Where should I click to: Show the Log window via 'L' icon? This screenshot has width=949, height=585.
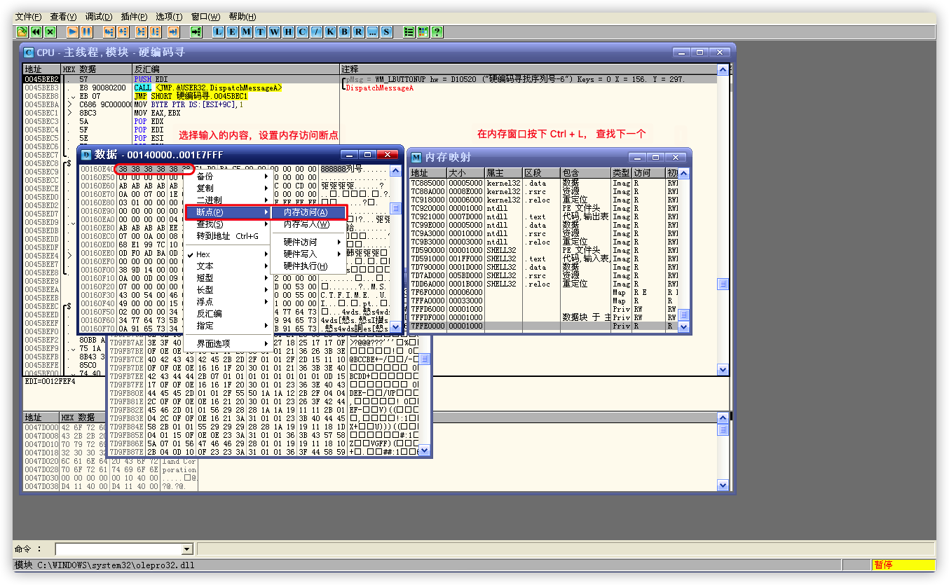tap(218, 32)
